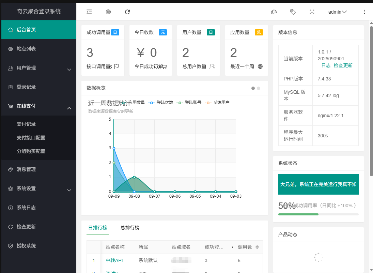Click the shield icon beside 授权系统
This screenshot has height=273, width=373.
coord(11,246)
